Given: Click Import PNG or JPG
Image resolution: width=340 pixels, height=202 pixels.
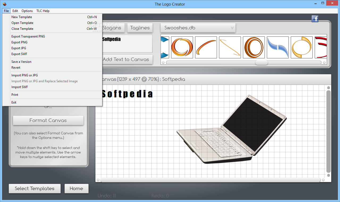Looking at the screenshot, I should [x=52, y=75].
